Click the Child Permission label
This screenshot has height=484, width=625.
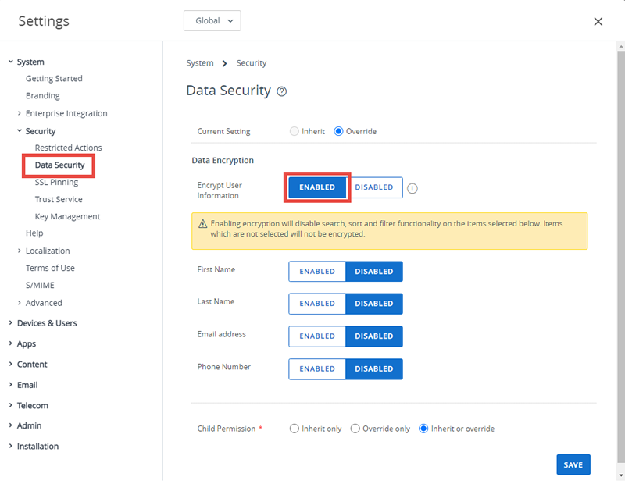227,429
